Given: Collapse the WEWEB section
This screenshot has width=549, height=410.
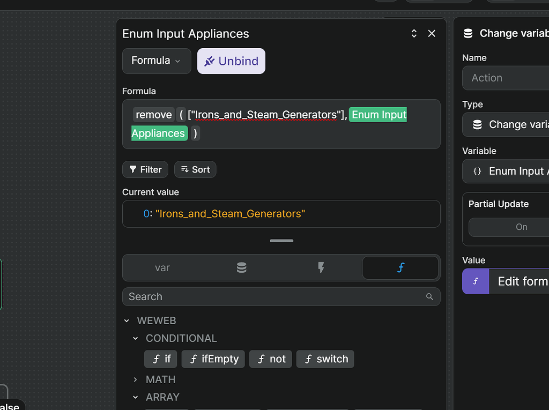Looking at the screenshot, I should click(127, 320).
